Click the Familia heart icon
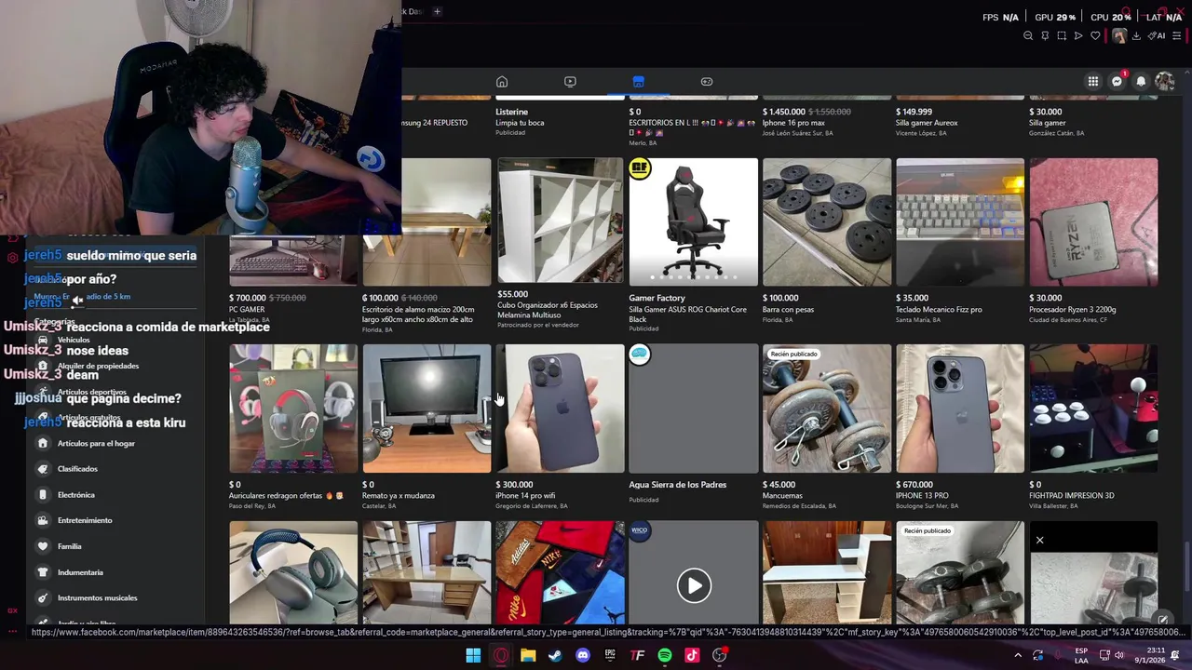 [42, 546]
